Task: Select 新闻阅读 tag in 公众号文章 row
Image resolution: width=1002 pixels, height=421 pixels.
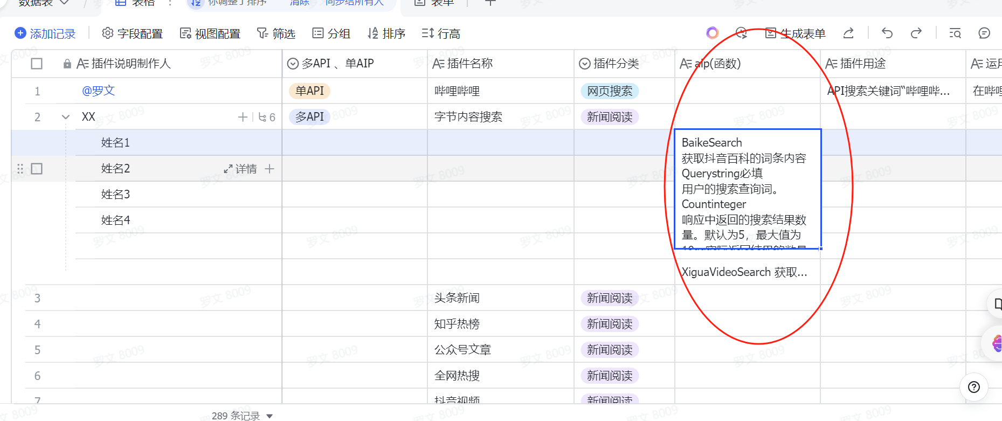Action: pyautogui.click(x=610, y=349)
